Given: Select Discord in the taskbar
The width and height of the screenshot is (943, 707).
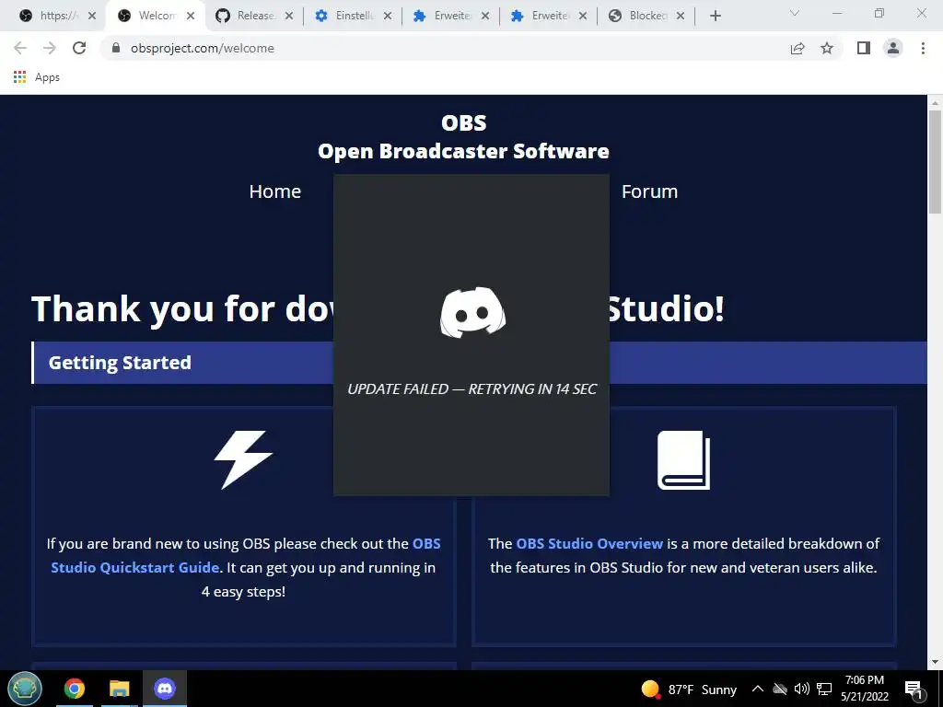Looking at the screenshot, I should (164, 689).
